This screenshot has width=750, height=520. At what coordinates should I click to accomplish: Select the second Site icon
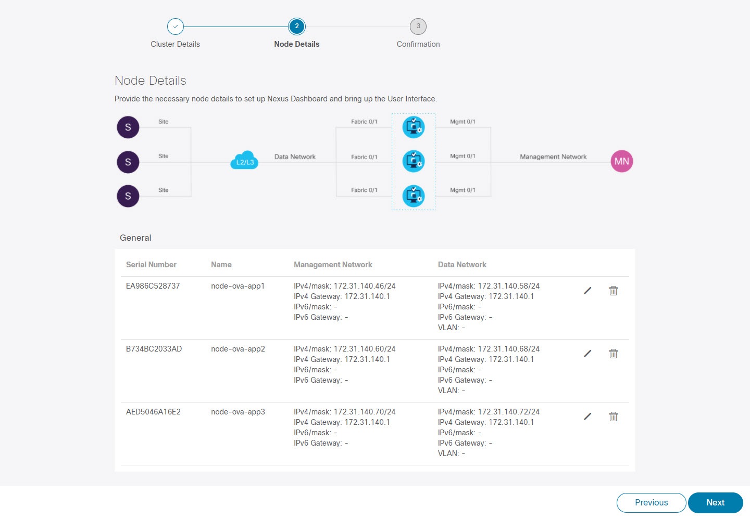click(128, 162)
